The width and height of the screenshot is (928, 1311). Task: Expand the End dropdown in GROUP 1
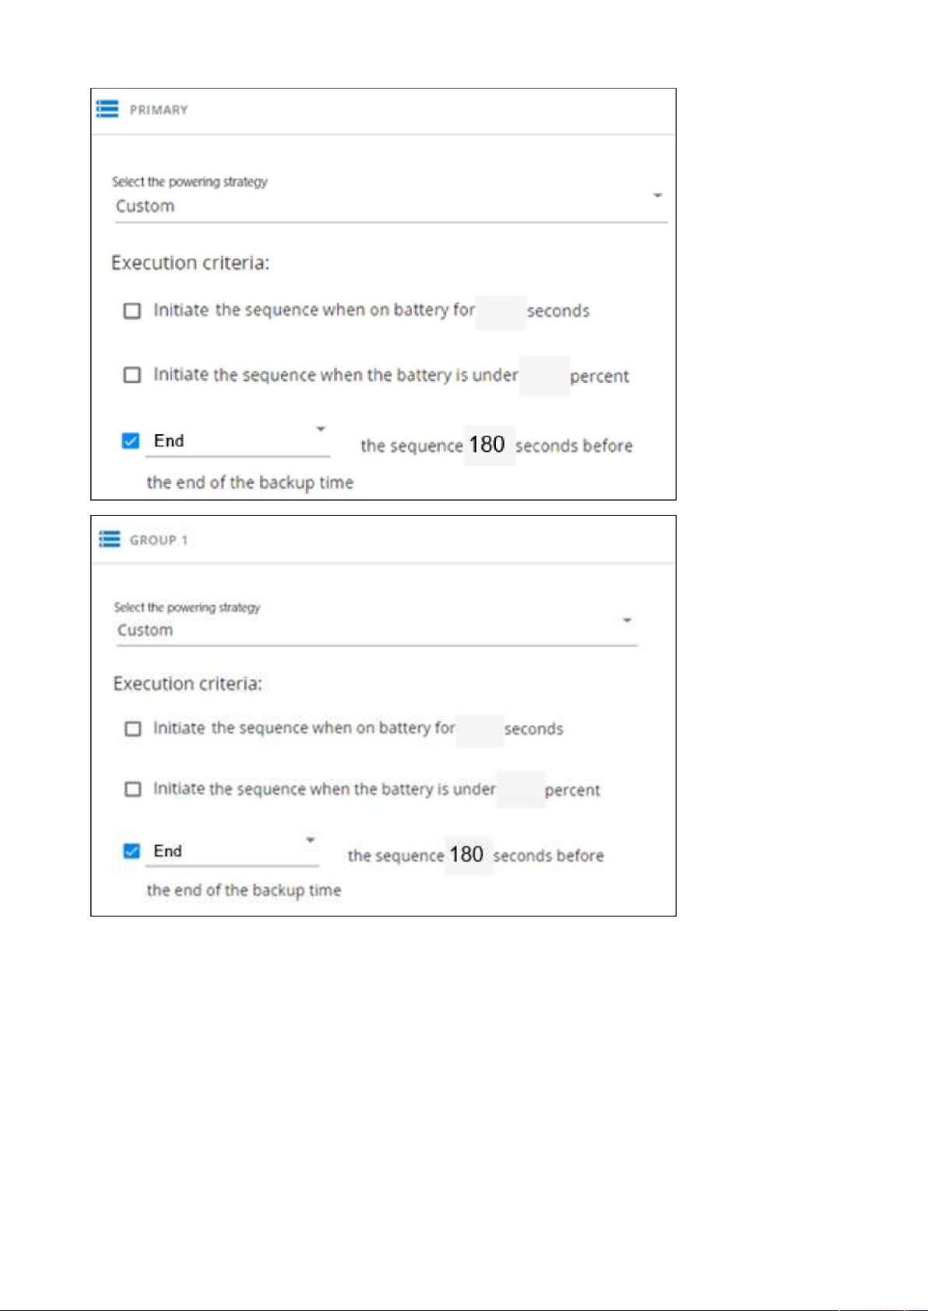(233, 851)
